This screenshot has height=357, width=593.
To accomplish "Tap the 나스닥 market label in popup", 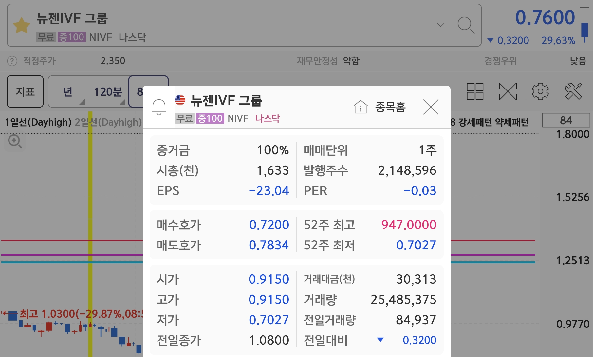I will pos(268,118).
